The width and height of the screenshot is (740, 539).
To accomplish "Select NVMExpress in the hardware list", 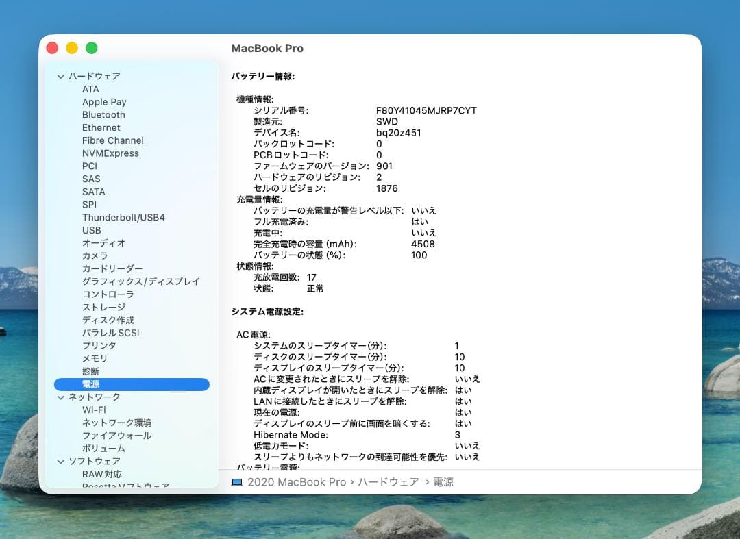I will pos(110,153).
